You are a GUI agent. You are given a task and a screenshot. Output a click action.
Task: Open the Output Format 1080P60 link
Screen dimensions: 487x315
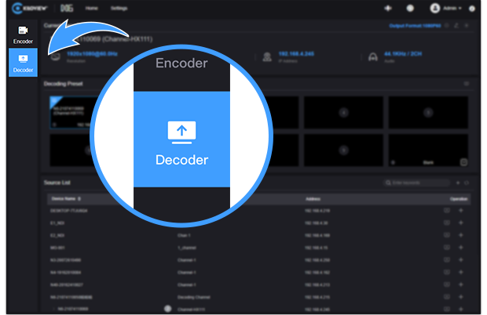(415, 26)
